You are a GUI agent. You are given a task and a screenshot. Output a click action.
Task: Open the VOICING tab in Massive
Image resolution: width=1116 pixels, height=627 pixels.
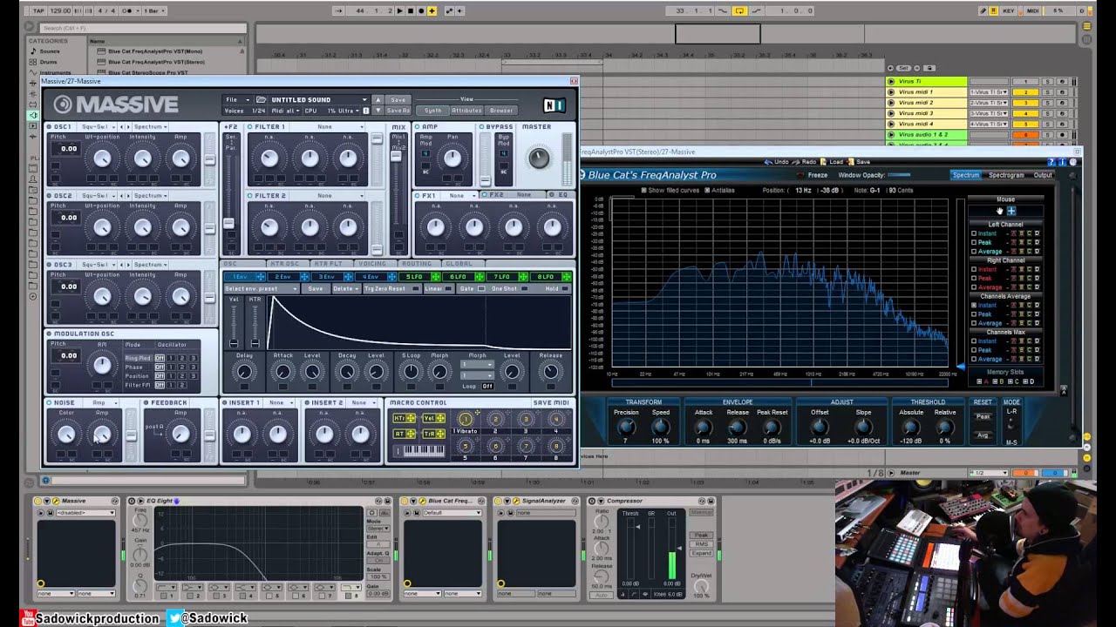371,264
